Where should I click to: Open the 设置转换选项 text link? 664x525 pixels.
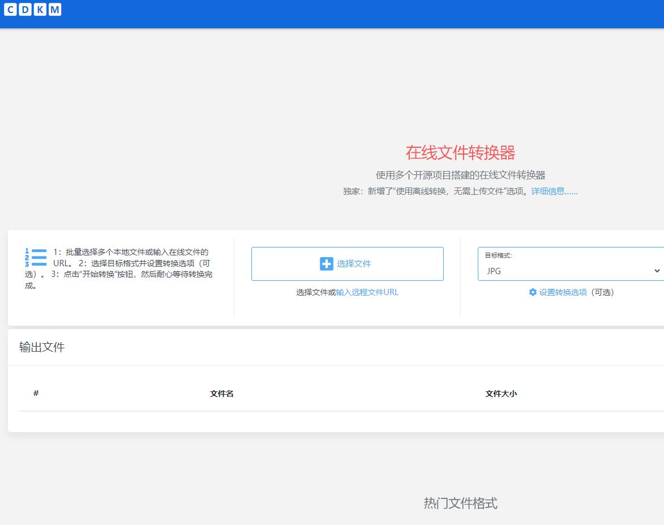pyautogui.click(x=563, y=292)
